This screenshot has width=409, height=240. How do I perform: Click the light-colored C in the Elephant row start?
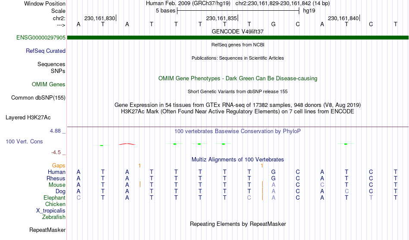pos(78,197)
